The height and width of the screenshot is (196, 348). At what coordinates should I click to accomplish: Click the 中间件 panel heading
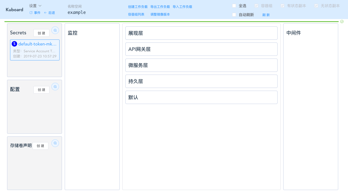(x=294, y=33)
